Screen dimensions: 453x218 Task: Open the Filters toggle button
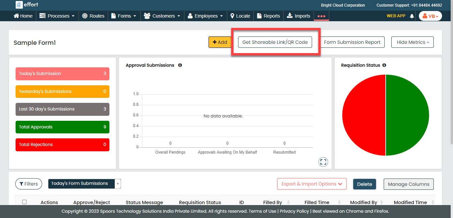[29, 184]
